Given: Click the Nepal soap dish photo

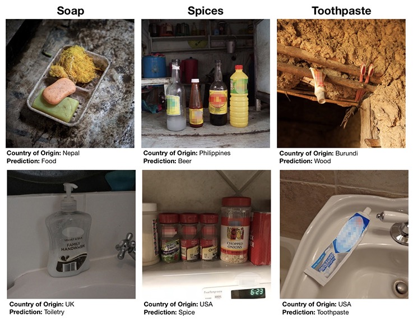Looking at the screenshot, I should 70,84.
